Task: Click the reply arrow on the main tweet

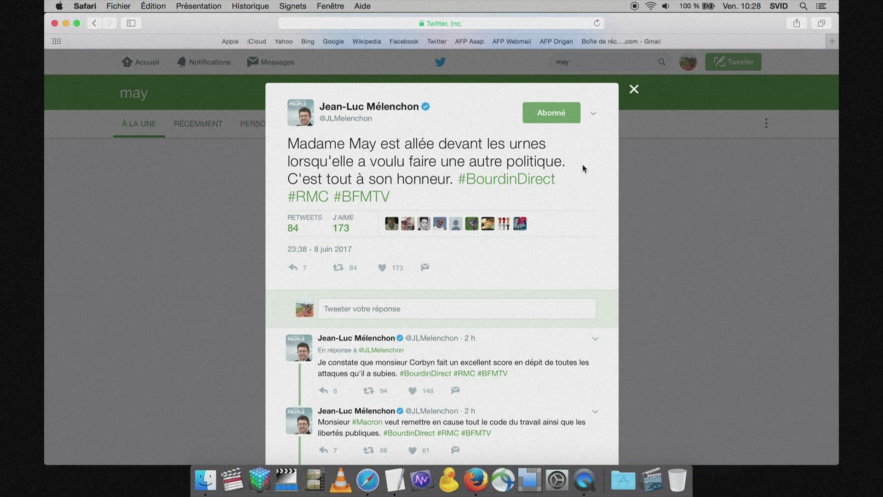Action: pos(293,267)
